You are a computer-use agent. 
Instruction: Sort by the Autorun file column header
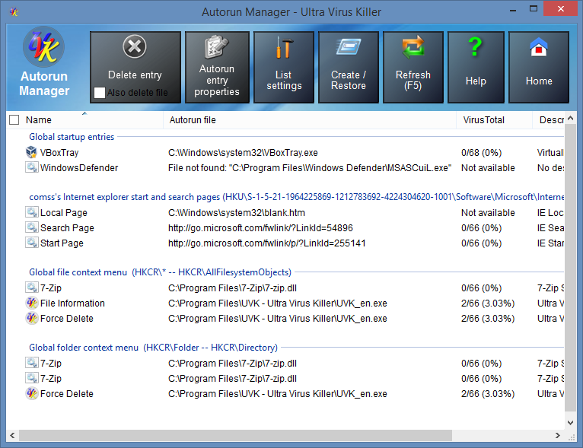point(193,120)
